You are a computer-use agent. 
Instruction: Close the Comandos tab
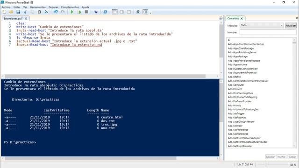point(242,19)
